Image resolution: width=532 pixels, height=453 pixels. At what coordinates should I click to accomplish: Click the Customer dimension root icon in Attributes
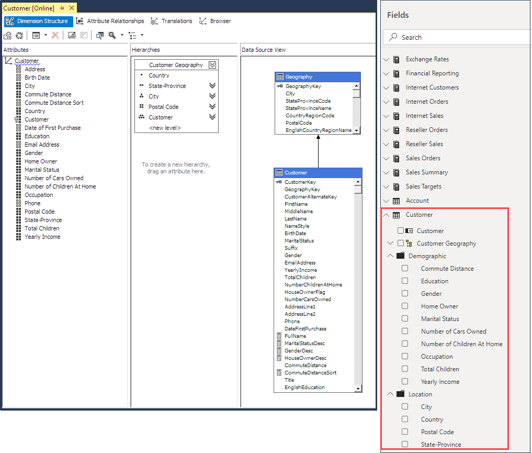coord(8,61)
